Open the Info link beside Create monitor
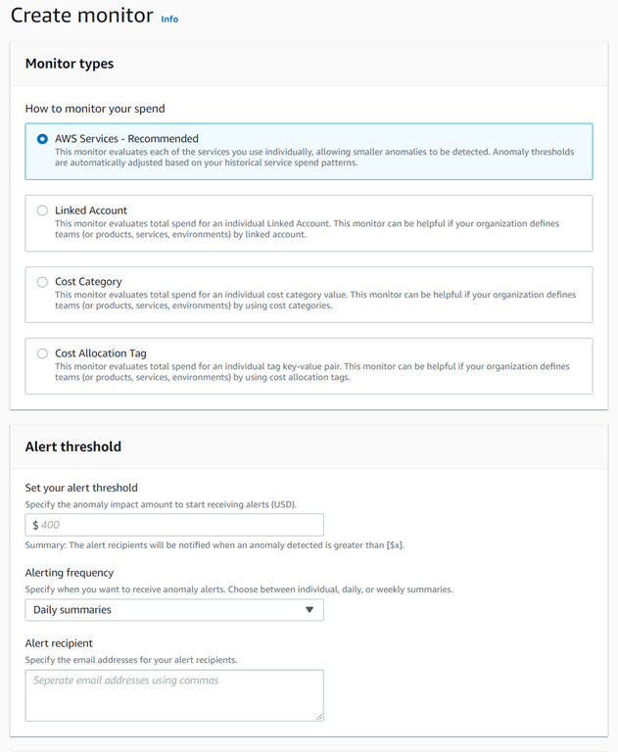 pos(169,19)
